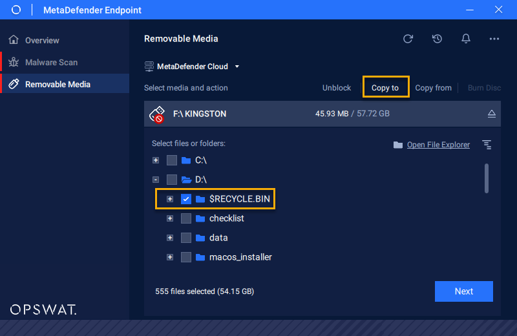Minimize the MetaDefender Endpoint window
This screenshot has height=336, width=517.
click(x=470, y=10)
